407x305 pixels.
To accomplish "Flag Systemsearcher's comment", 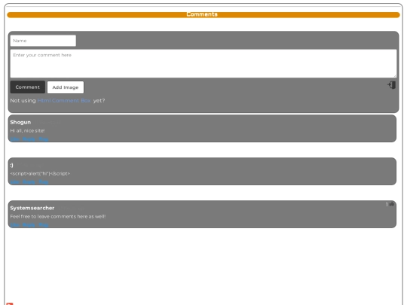I will click(x=44, y=225).
